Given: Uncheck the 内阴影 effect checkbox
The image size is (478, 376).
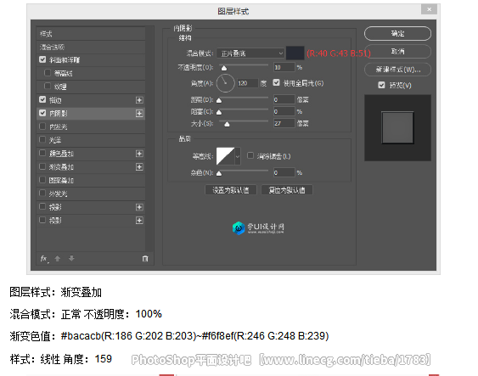Looking at the screenshot, I should click(x=42, y=113).
